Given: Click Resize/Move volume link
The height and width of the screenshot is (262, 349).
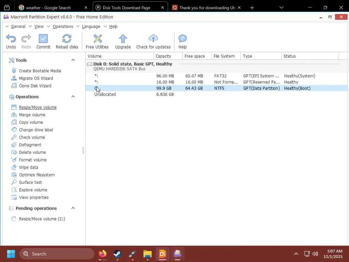Looking at the screenshot, I should (37, 107).
